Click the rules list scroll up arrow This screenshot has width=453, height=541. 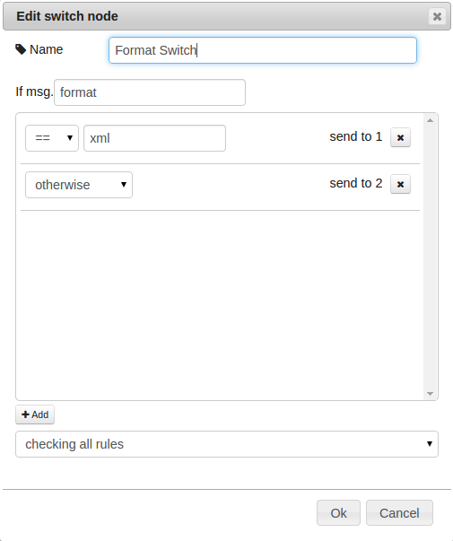coord(430,120)
